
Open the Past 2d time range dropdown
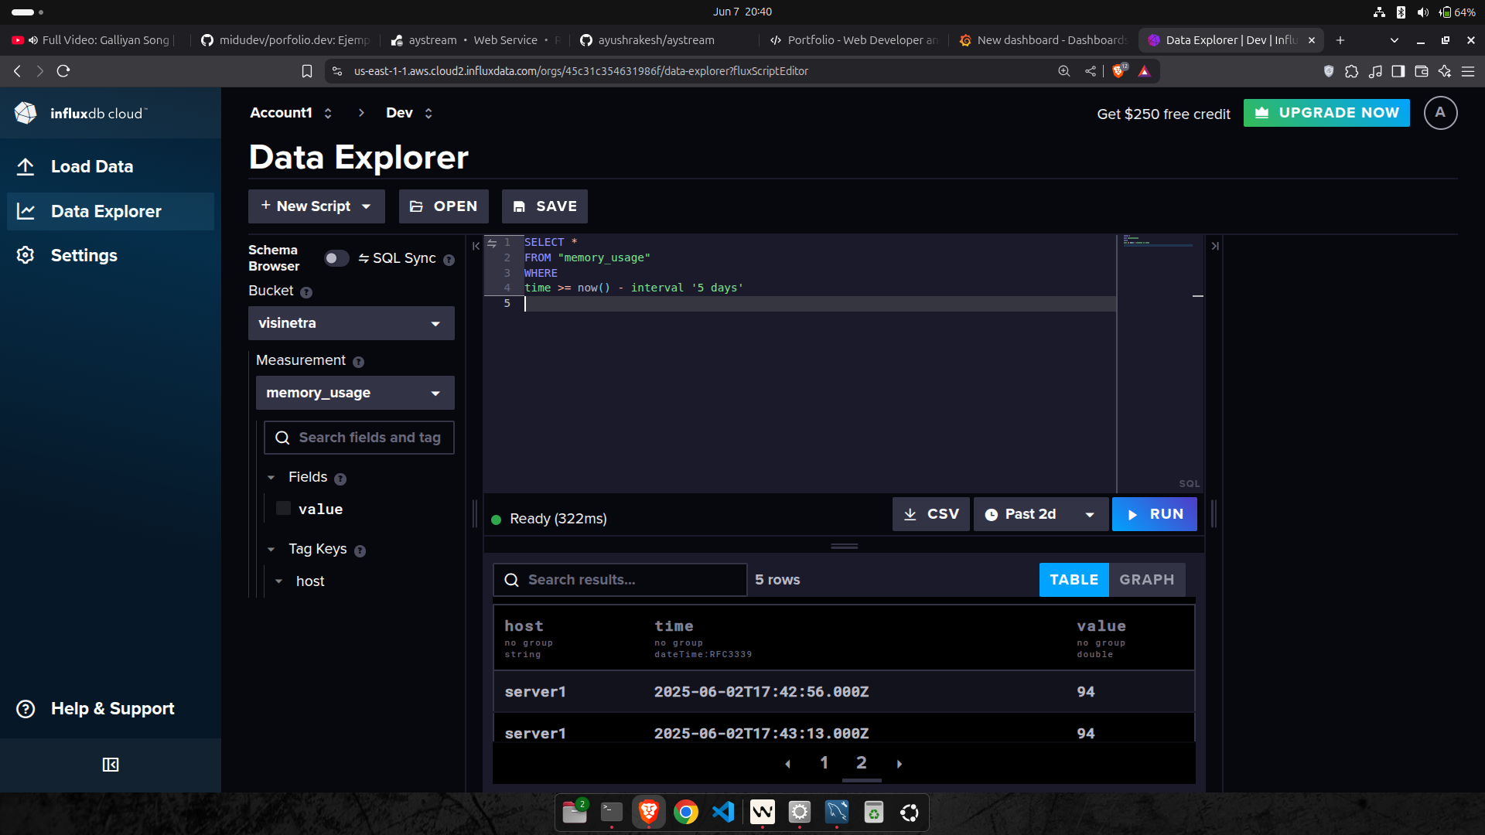pos(1040,514)
